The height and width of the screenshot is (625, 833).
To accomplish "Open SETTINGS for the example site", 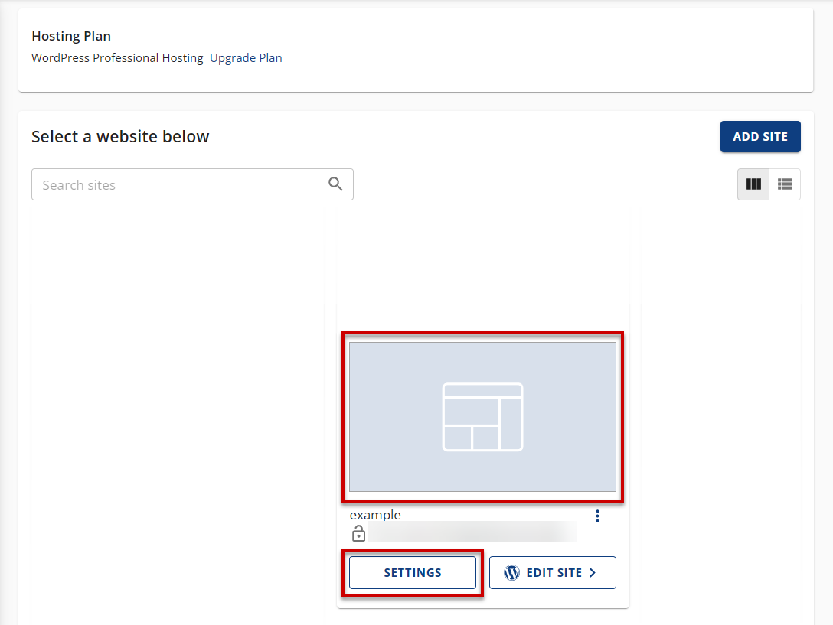I will (412, 572).
